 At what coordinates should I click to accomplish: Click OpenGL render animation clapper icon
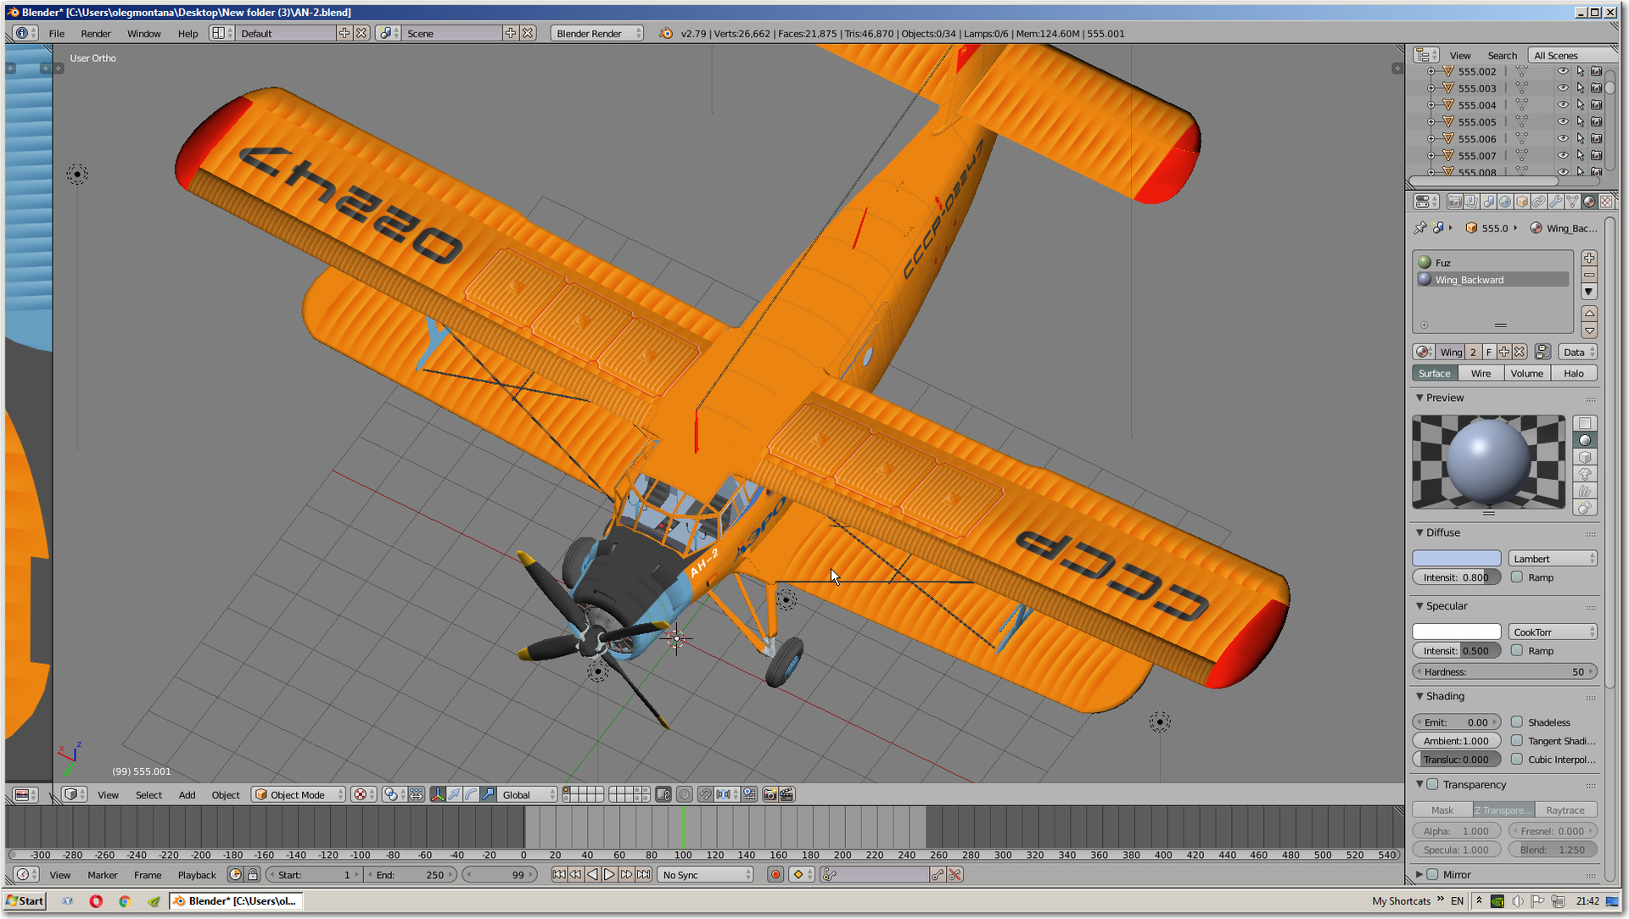coord(787,794)
